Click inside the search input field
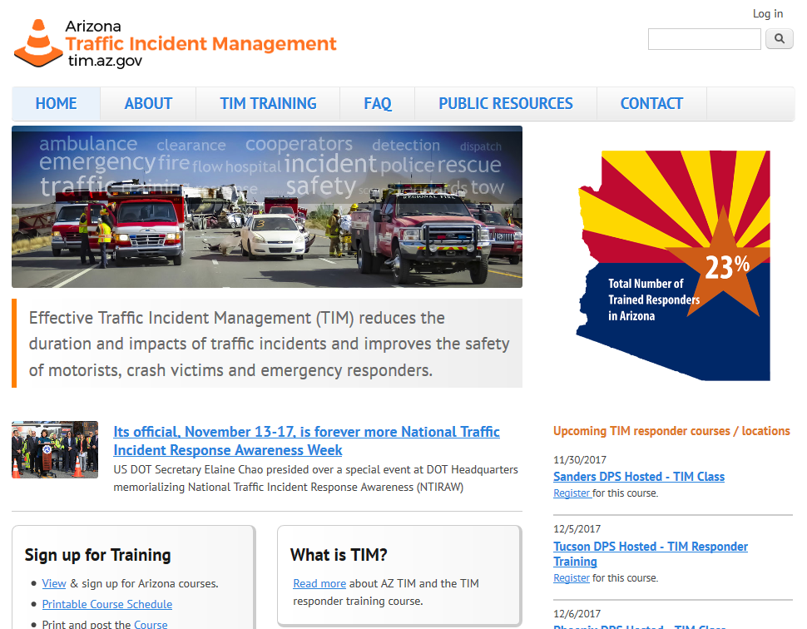This screenshot has width=807, height=629. [704, 39]
